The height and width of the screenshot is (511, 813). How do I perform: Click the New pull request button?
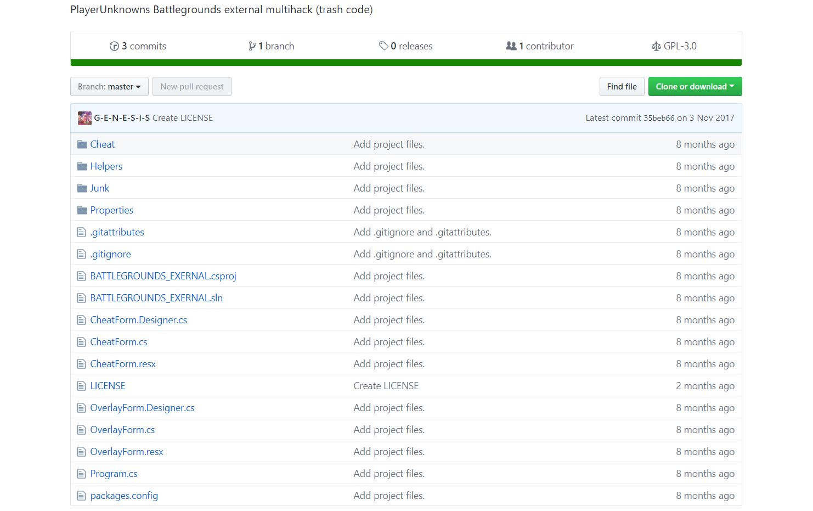point(192,87)
